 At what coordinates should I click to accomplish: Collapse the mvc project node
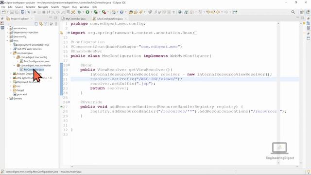[x=8, y=41]
